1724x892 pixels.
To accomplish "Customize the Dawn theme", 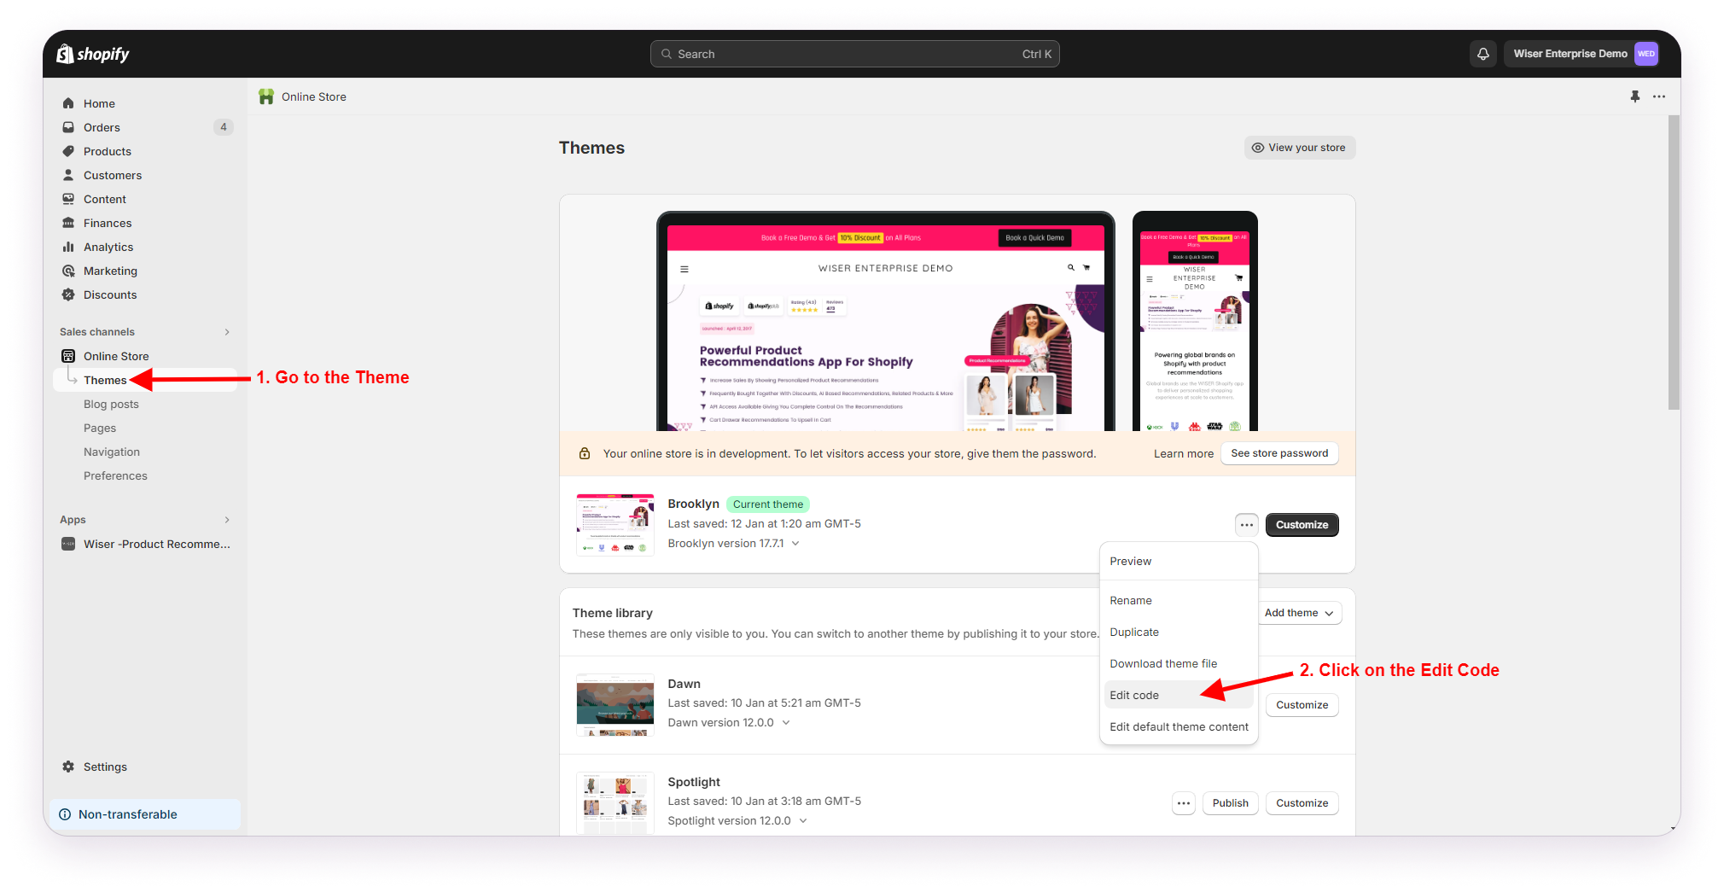I will pyautogui.click(x=1302, y=705).
